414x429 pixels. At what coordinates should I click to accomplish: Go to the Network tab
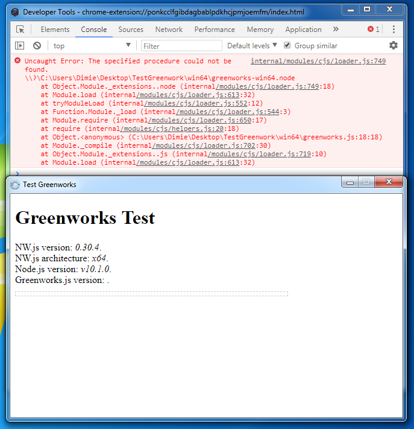pos(169,30)
